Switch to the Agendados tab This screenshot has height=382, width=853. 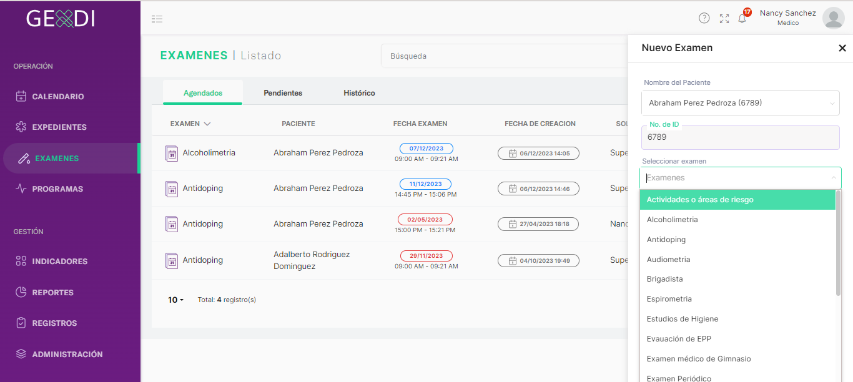click(x=203, y=93)
